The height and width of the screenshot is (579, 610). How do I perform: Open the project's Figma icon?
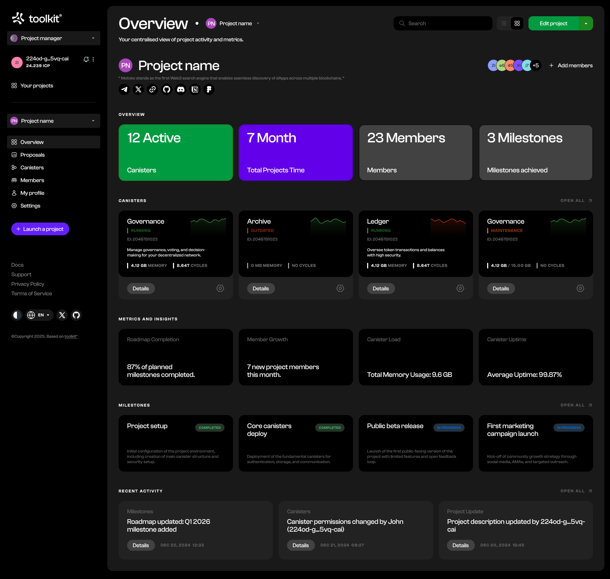tap(209, 89)
